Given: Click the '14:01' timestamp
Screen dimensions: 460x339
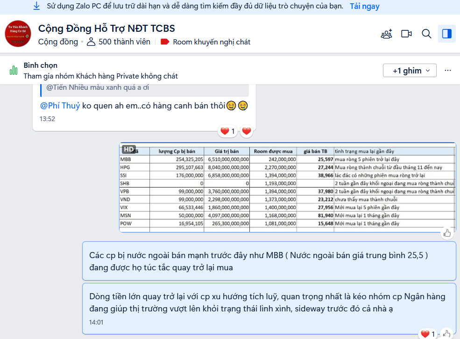Looking at the screenshot, I should [x=96, y=322].
